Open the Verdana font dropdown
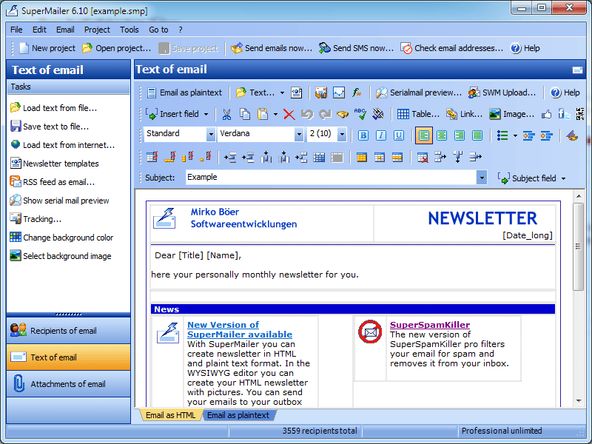 click(x=299, y=134)
